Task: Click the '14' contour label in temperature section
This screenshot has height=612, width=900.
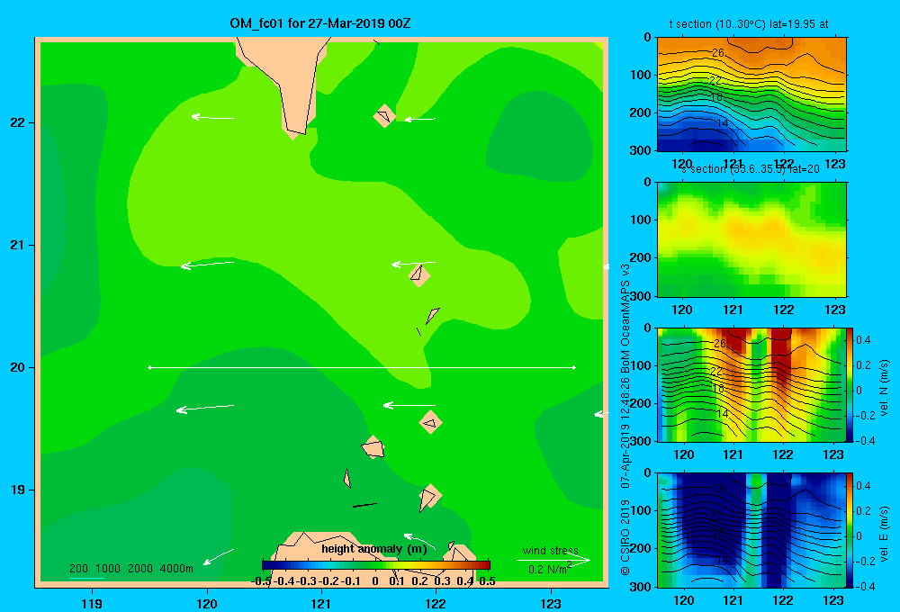Action: click(x=723, y=123)
